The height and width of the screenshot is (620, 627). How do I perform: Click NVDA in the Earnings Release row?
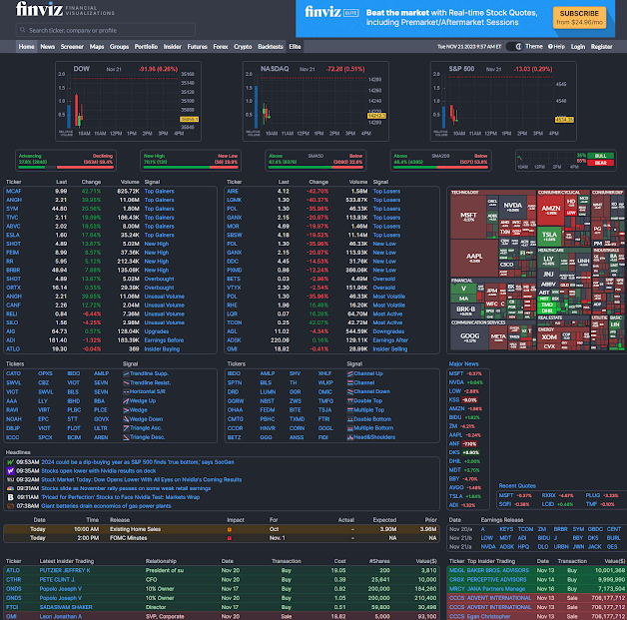[488, 547]
